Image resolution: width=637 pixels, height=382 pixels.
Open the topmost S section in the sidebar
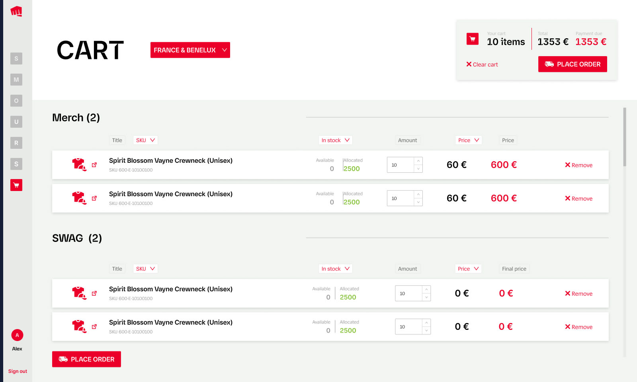[x=16, y=58]
